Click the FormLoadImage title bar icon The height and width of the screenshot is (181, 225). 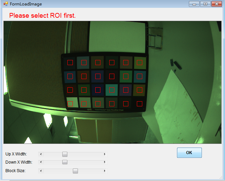pos(5,4)
